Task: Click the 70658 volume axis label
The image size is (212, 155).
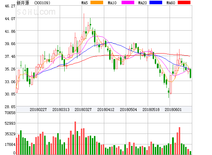Action: [x=10, y=113]
